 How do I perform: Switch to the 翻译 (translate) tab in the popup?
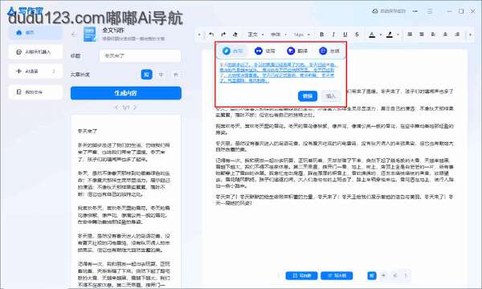(297, 51)
